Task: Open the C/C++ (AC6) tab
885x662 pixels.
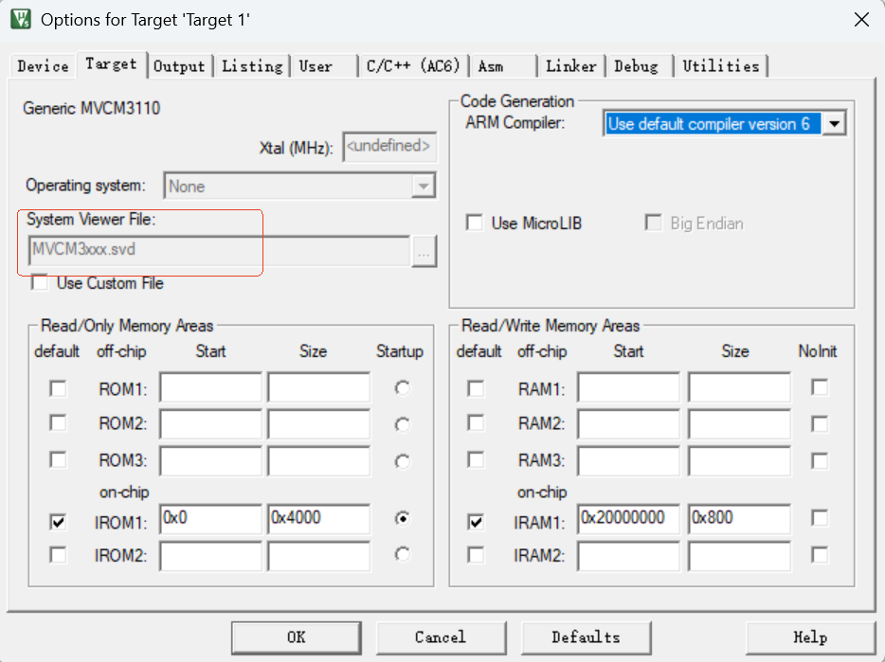Action: pyautogui.click(x=413, y=66)
